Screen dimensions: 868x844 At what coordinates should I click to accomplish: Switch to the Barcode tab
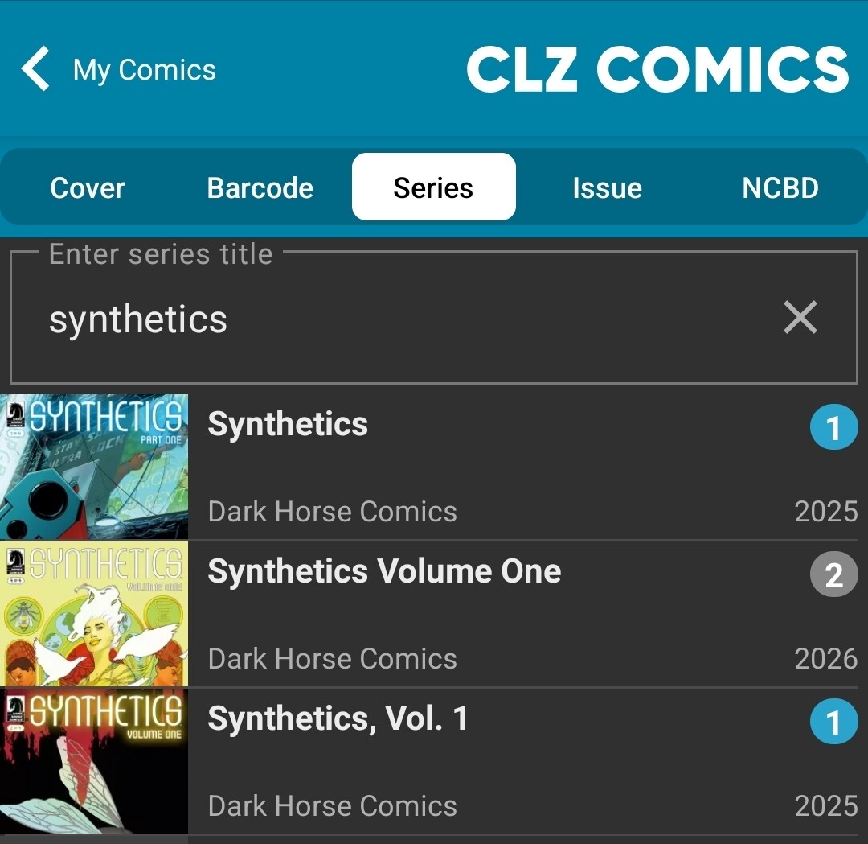(x=260, y=187)
